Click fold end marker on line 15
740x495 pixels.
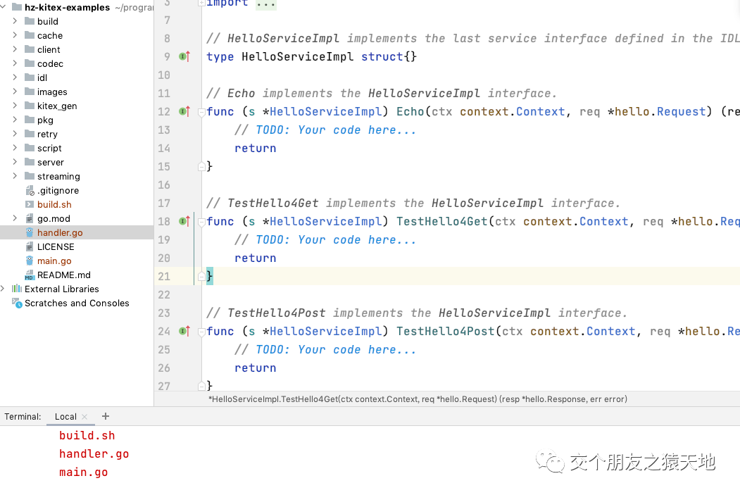(x=201, y=166)
